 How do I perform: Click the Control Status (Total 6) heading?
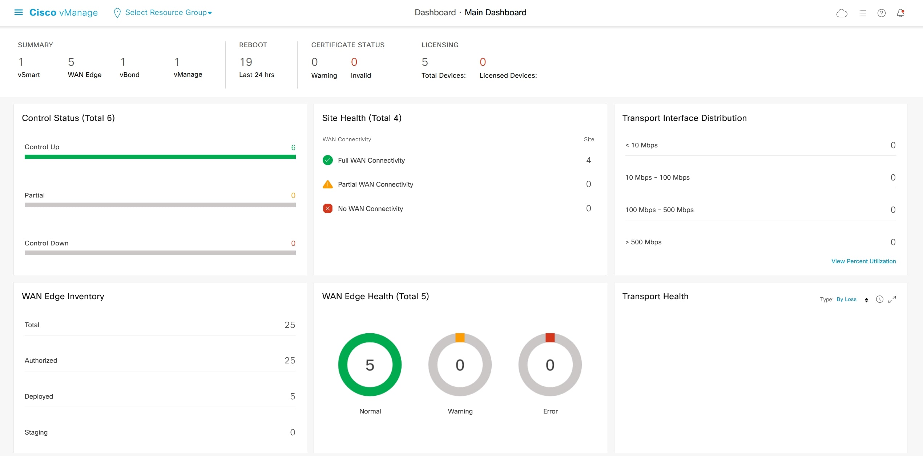pos(68,118)
